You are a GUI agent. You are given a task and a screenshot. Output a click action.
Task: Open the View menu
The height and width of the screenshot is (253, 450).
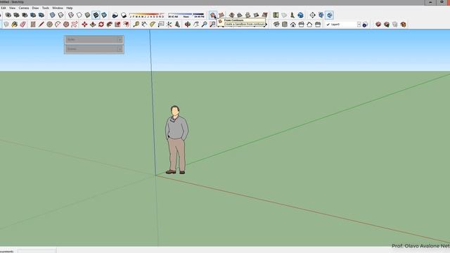click(12, 8)
